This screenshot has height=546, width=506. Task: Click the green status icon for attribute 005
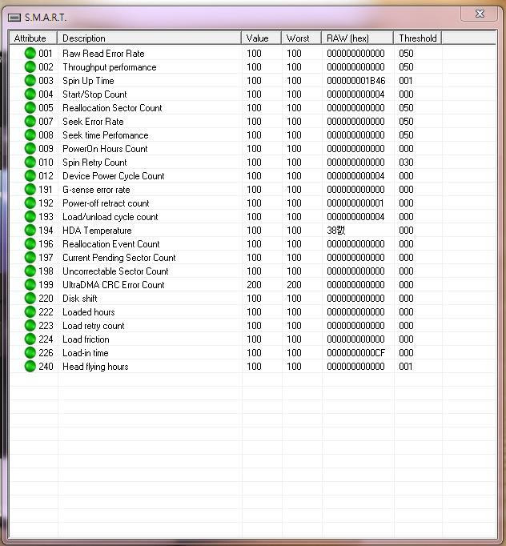point(30,107)
